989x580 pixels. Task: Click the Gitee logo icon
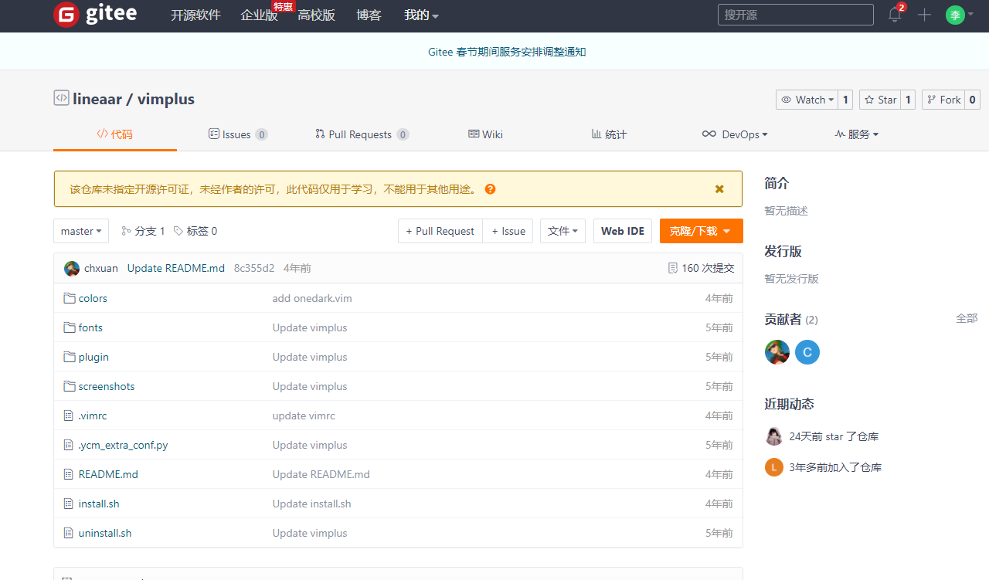[66, 15]
